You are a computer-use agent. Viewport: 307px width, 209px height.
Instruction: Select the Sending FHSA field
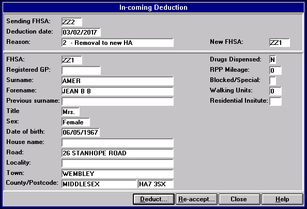(x=72, y=22)
